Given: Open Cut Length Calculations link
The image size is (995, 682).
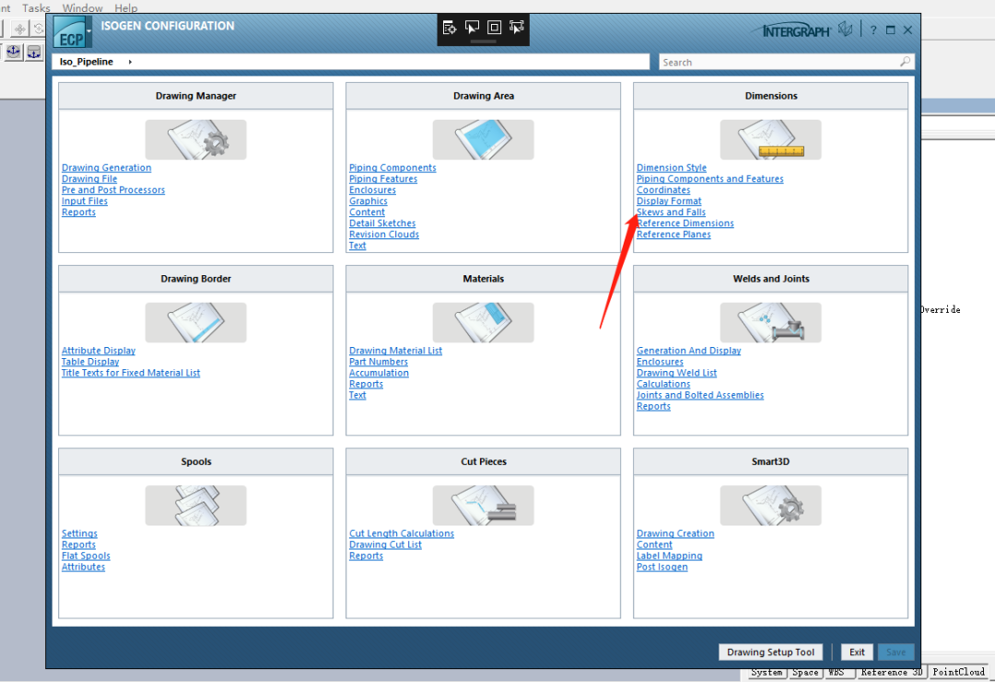Looking at the screenshot, I should (402, 534).
